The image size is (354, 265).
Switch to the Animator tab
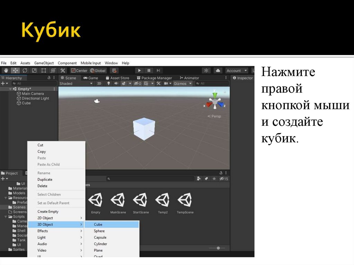pyautogui.click(x=189, y=78)
